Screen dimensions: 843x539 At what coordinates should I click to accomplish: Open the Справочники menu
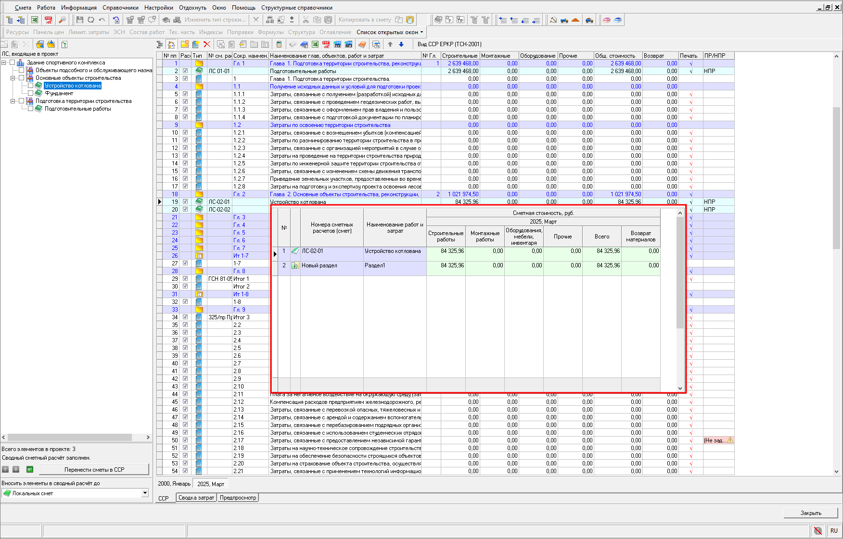(120, 8)
